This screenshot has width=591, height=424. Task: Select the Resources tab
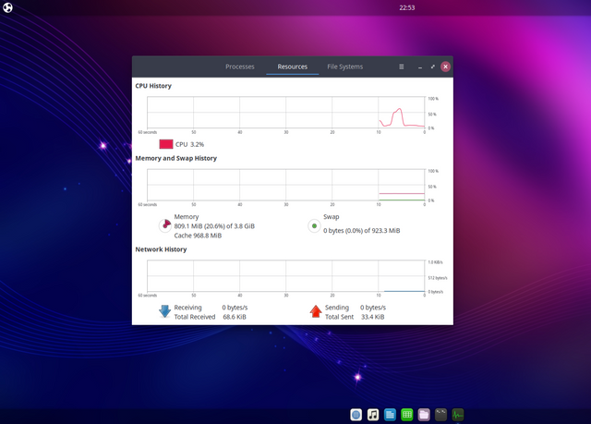[293, 67]
